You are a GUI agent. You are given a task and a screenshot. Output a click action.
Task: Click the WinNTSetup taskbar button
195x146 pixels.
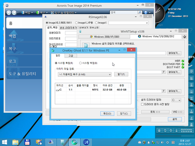pyautogui.click(x=62, y=142)
